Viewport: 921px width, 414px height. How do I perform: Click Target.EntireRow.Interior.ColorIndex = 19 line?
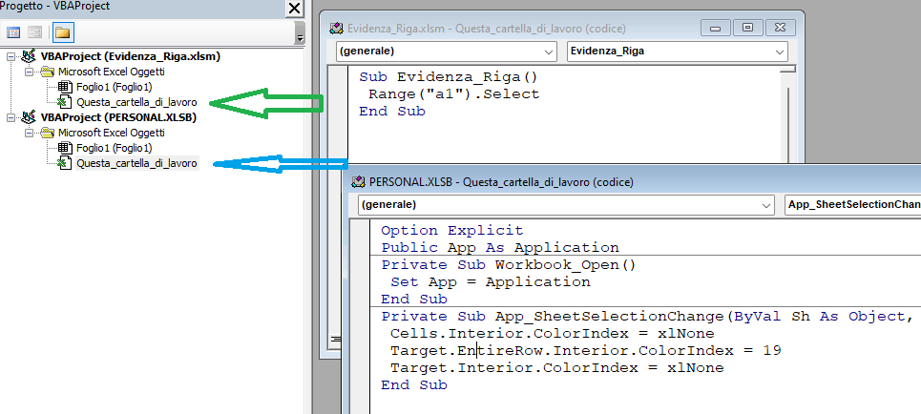click(586, 351)
